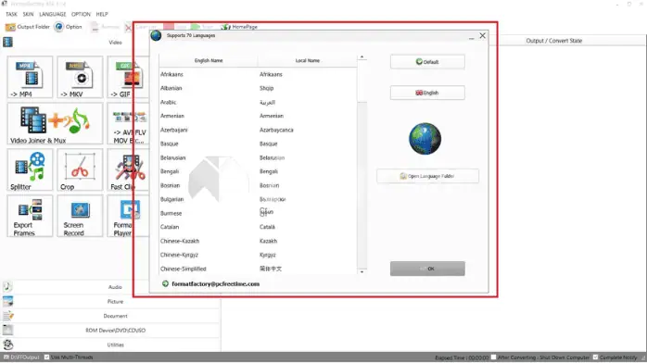The height and width of the screenshot is (363, 647).
Task: Open HomePage from the toolbar
Action: (x=239, y=27)
